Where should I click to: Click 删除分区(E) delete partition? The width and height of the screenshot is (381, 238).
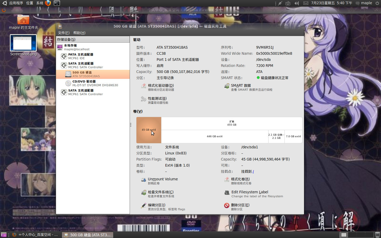click(x=237, y=207)
